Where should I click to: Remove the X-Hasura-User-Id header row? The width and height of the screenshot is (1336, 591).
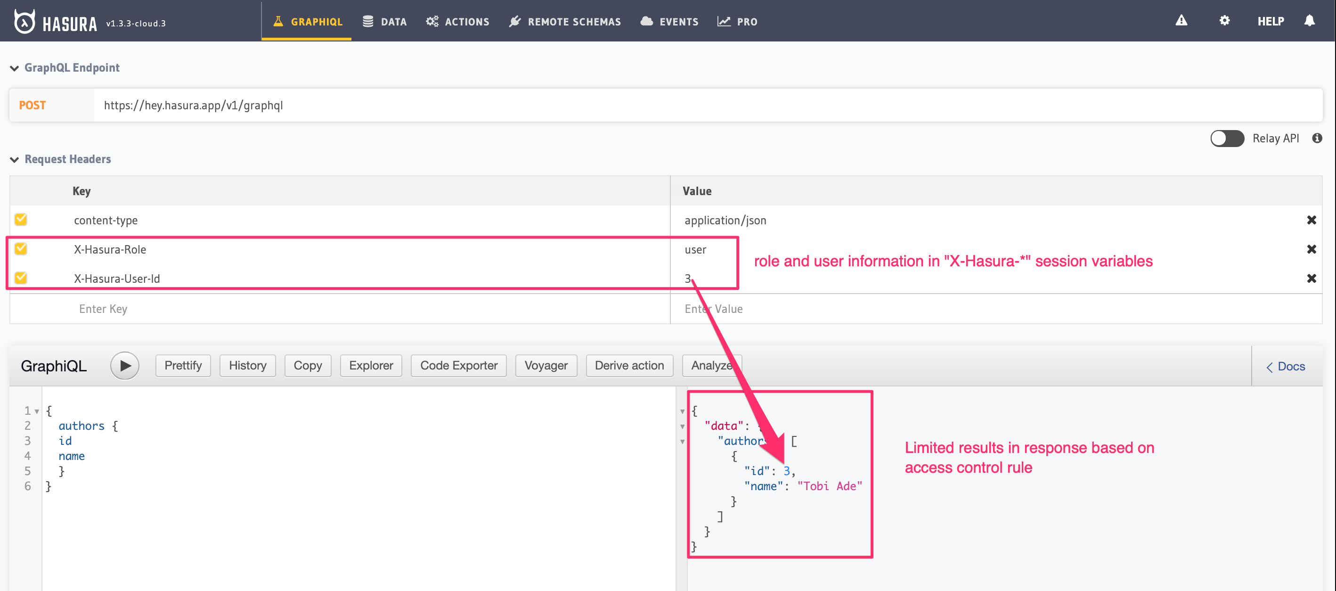click(x=1311, y=279)
